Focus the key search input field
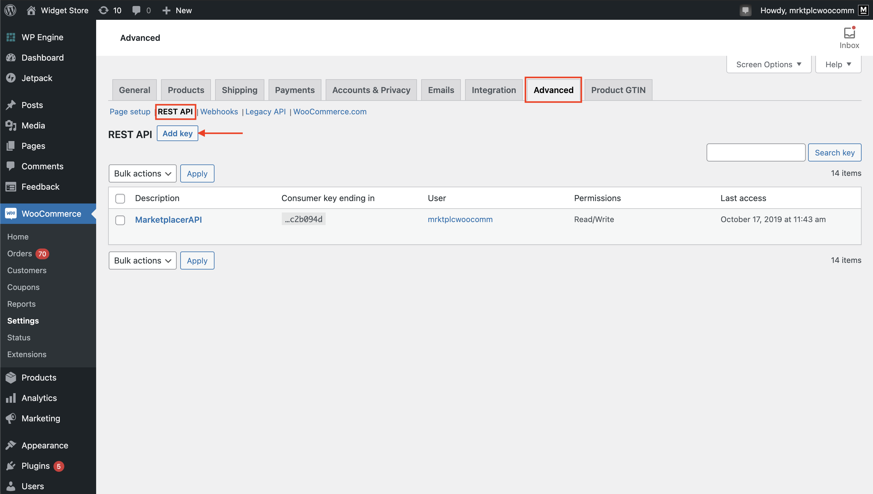This screenshot has height=494, width=873. coord(756,153)
